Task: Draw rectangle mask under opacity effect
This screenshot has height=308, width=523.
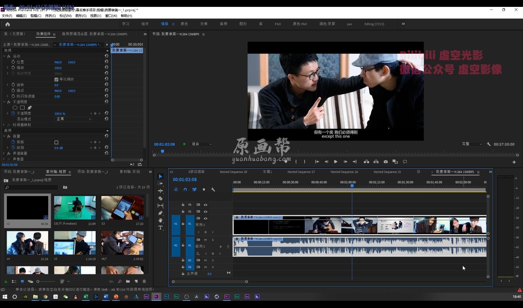Action: tap(22, 108)
